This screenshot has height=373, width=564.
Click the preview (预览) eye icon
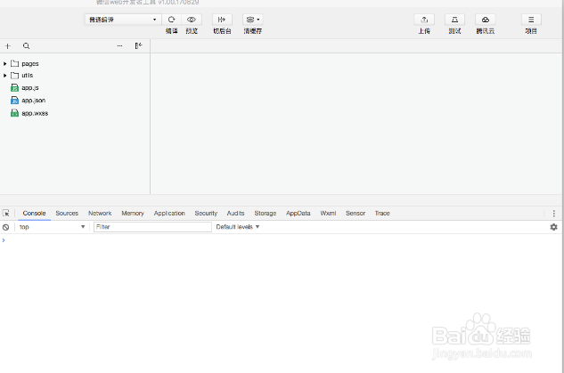pyautogui.click(x=192, y=20)
